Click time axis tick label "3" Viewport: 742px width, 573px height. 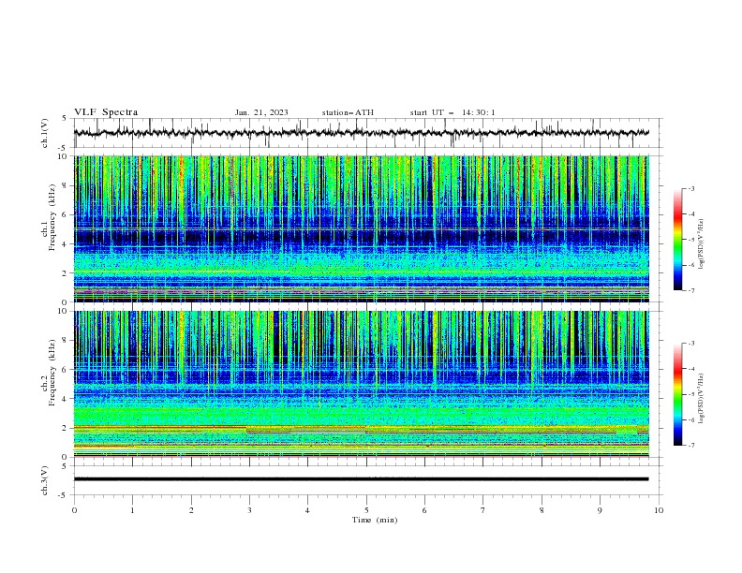coord(249,510)
